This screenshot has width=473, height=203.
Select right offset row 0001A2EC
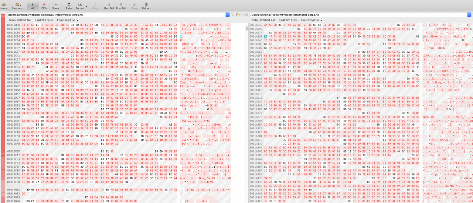tap(256, 132)
